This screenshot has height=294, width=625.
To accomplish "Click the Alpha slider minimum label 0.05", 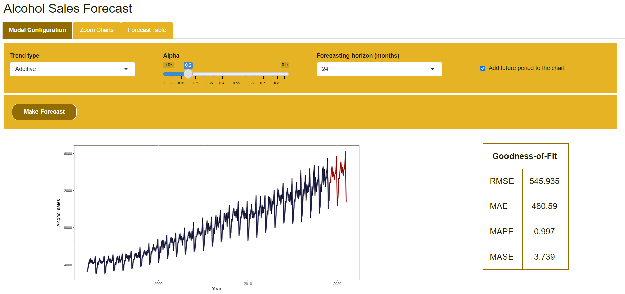I will tap(168, 65).
